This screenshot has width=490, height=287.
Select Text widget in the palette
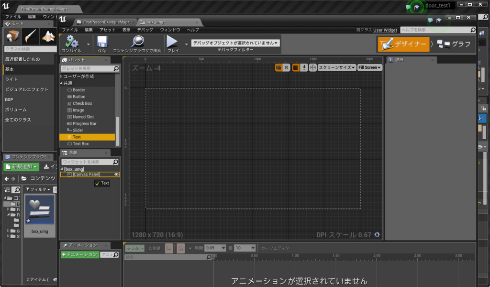(x=87, y=137)
